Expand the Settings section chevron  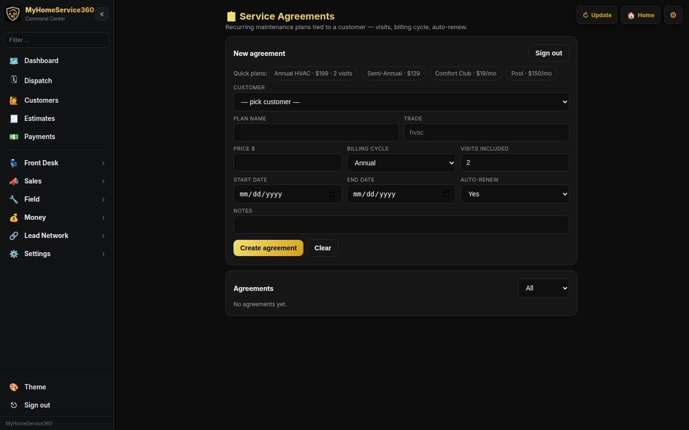103,254
